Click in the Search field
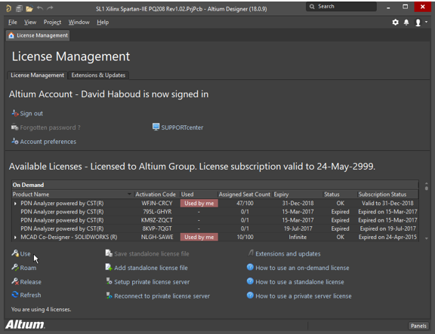Screen dimensions: 435x334 point(341,6)
